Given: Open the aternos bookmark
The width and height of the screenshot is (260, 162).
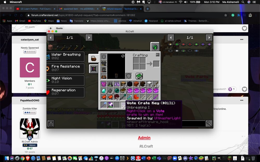Looking at the screenshot, I should click(x=120, y=21).
